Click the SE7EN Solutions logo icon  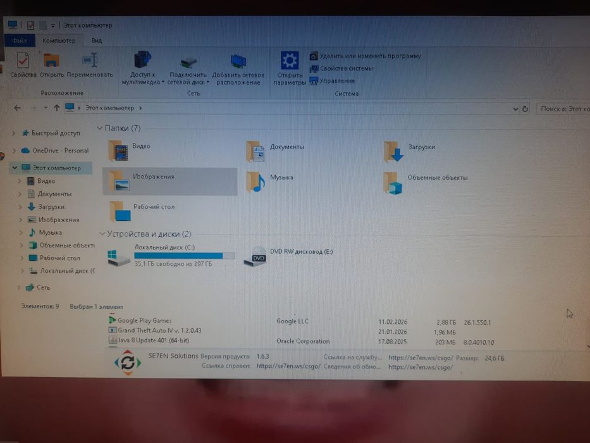[x=128, y=363]
